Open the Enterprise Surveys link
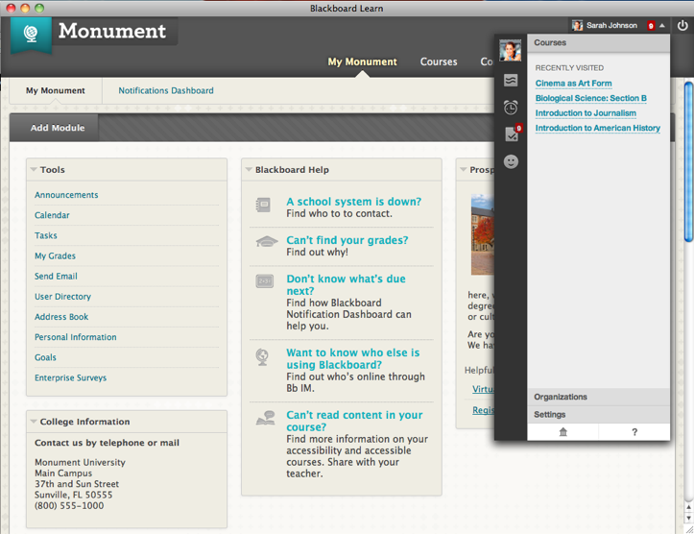This screenshot has height=534, width=694. (71, 377)
